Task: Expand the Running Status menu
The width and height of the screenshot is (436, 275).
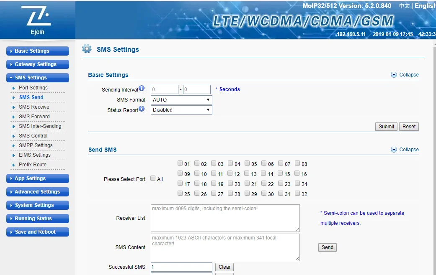Action: (x=38, y=219)
